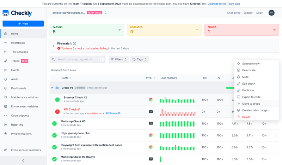Open Traces from the sidebar icon
Image resolution: width=282 pixels, height=165 pixels.
click(x=6, y=61)
